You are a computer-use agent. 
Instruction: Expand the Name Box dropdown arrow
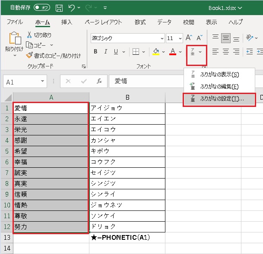42,81
